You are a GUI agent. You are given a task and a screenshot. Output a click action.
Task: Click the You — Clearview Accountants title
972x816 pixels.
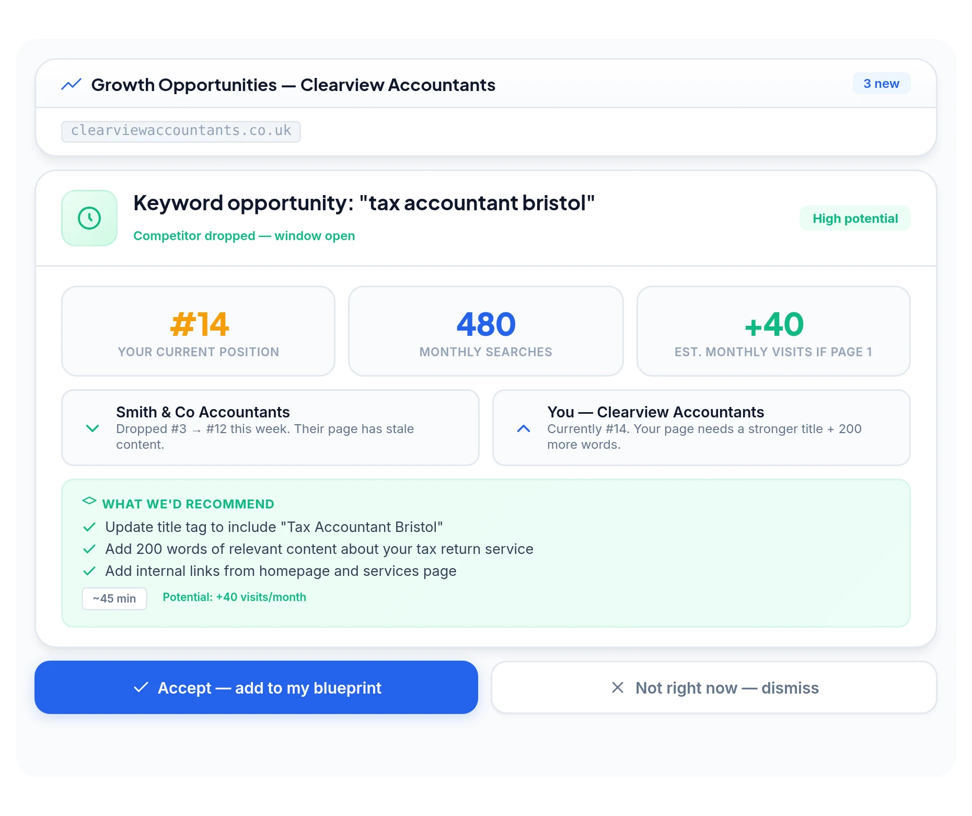[655, 412]
